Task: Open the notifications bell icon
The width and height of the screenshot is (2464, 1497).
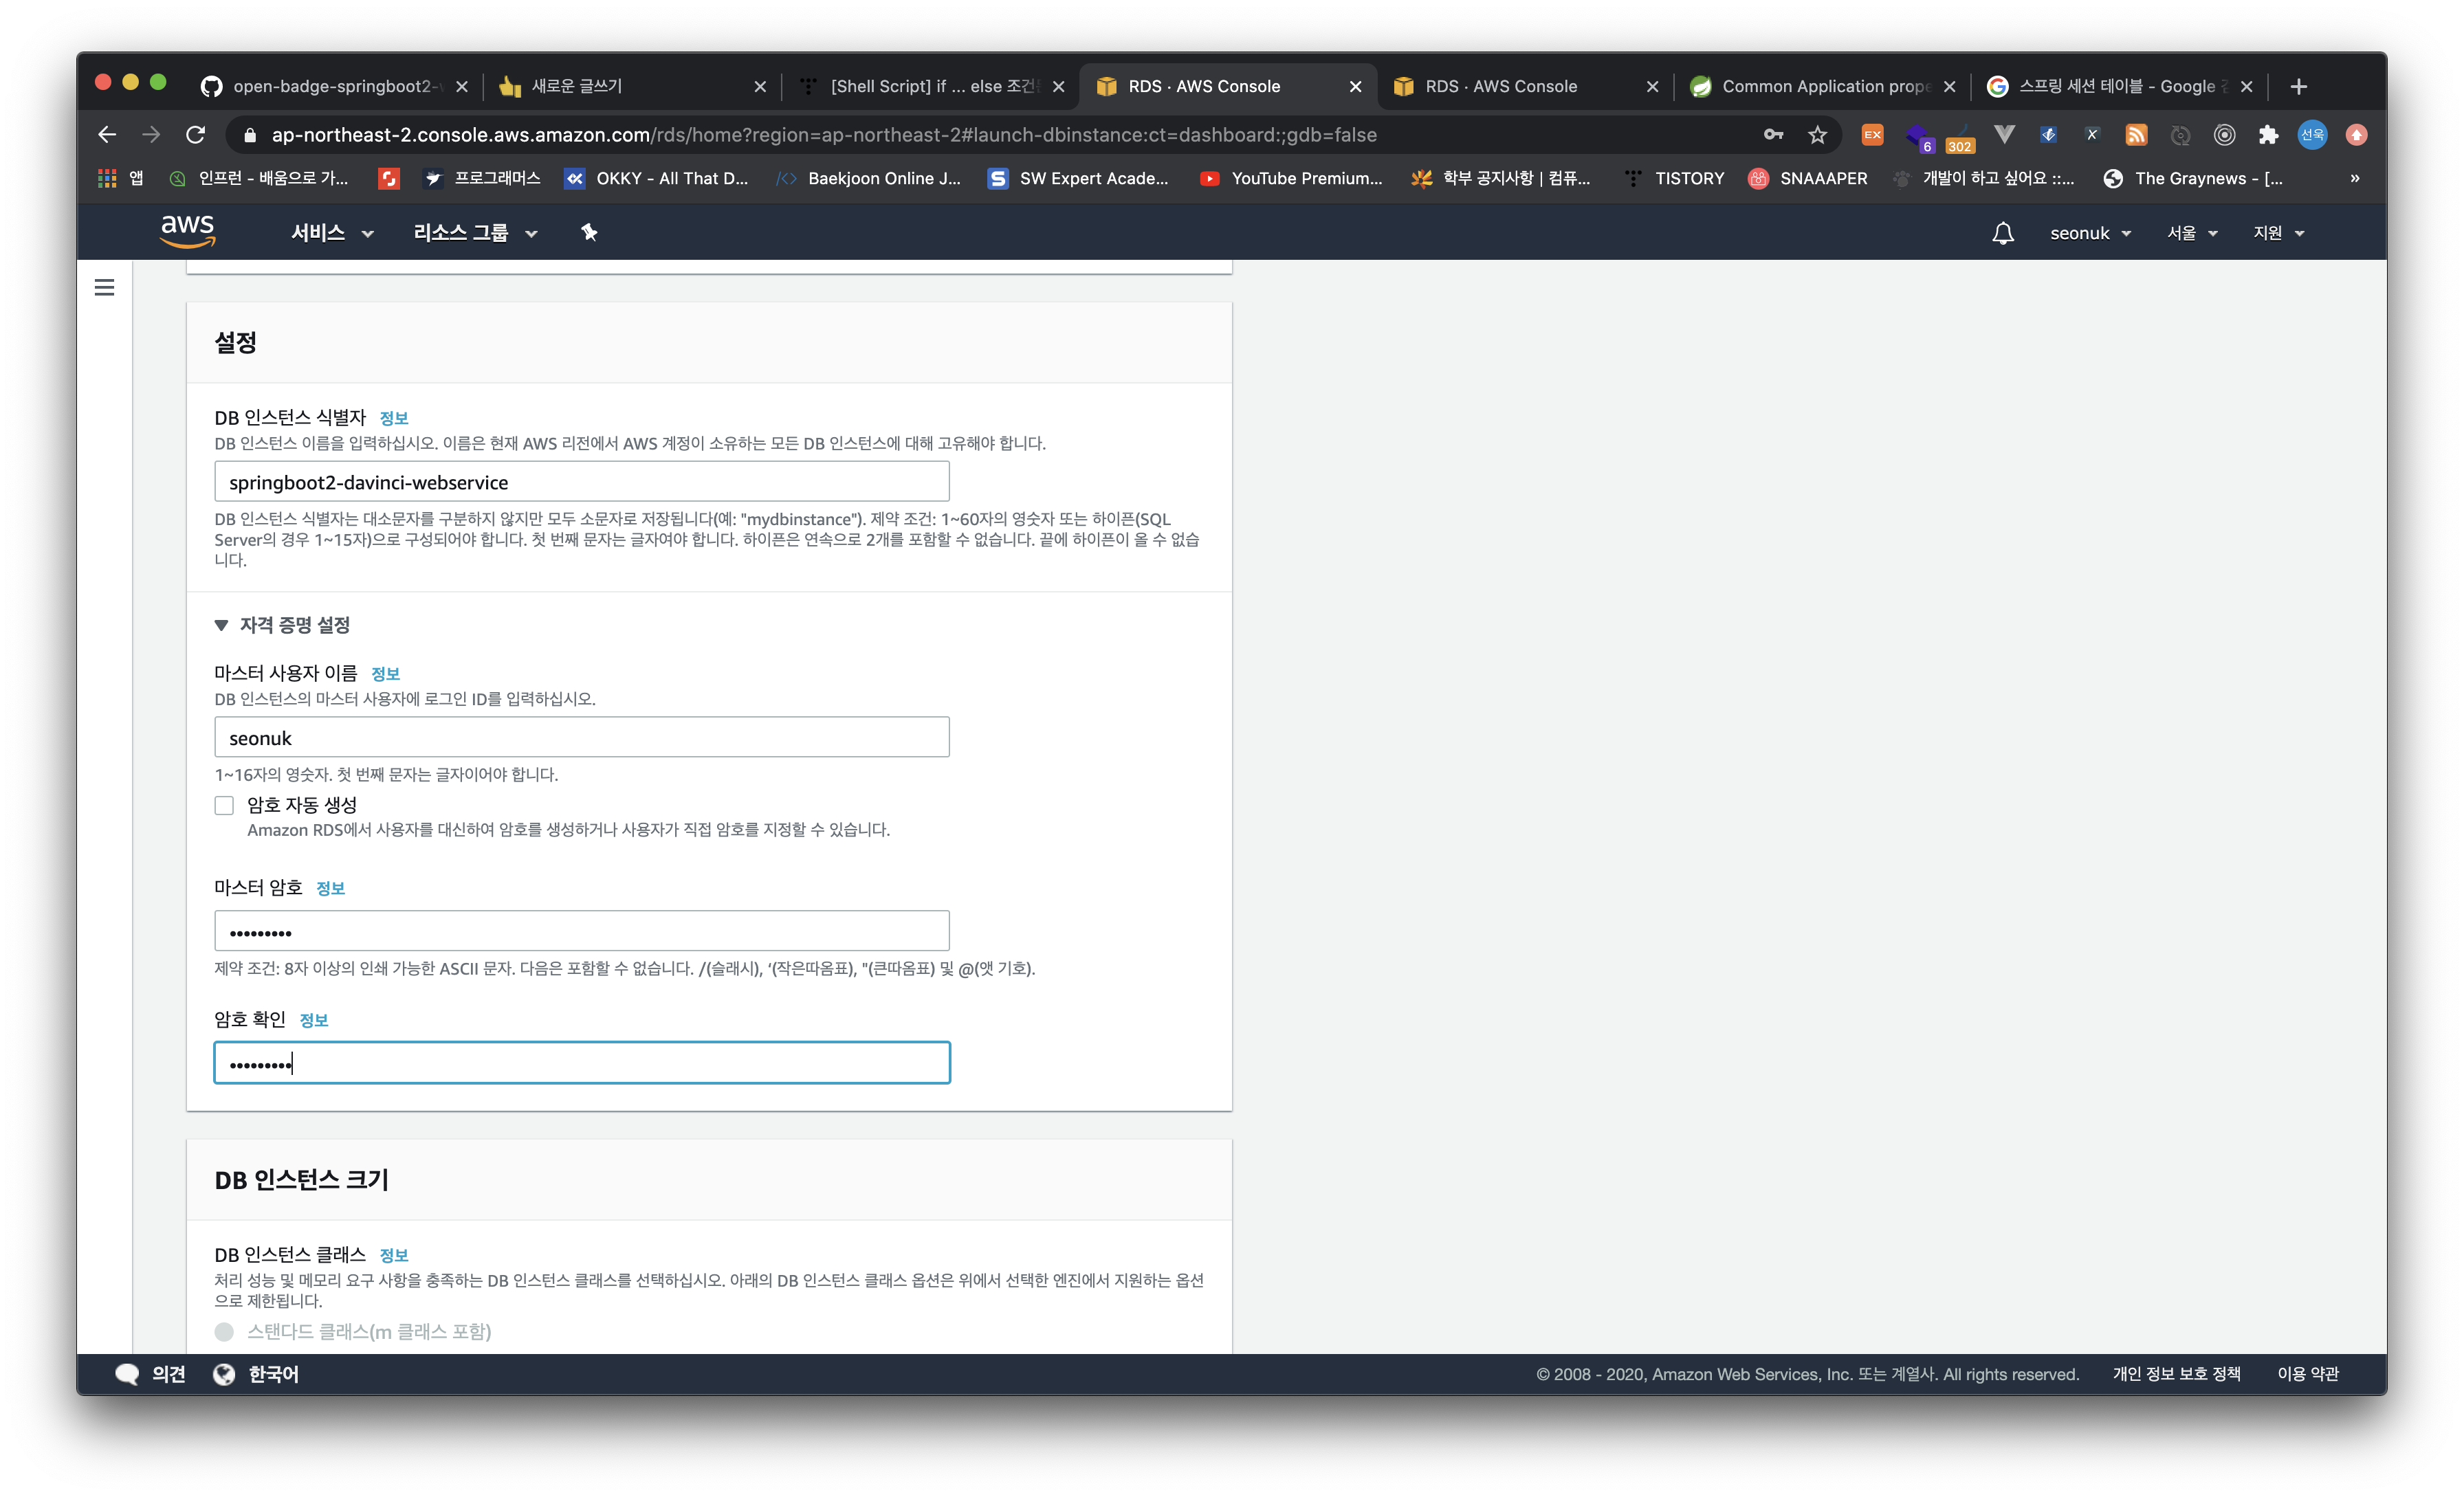Action: (2002, 233)
